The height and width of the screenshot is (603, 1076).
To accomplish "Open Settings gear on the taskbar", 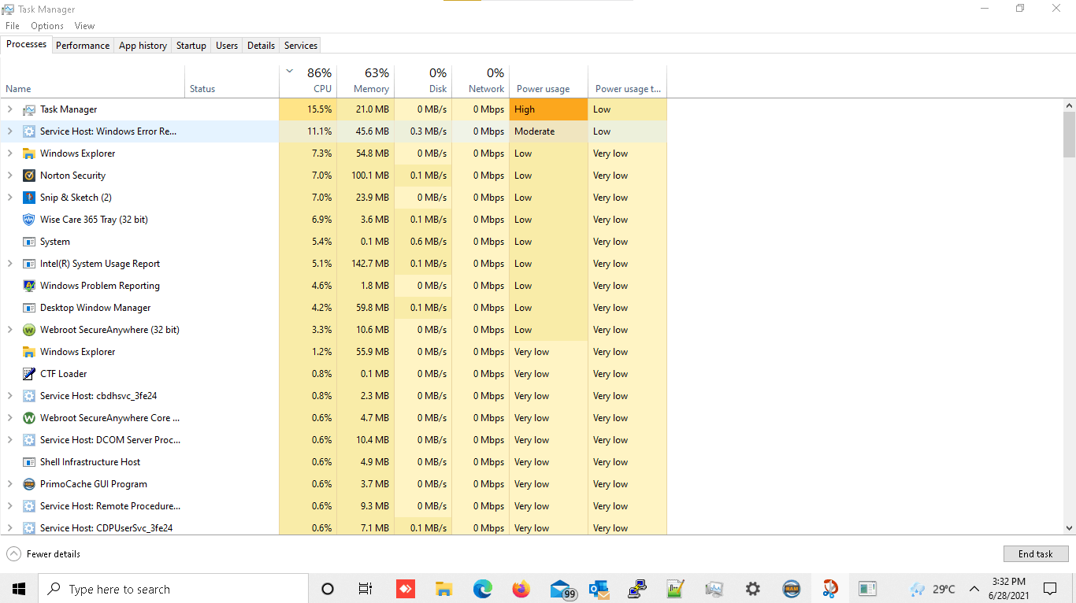I will 753,589.
